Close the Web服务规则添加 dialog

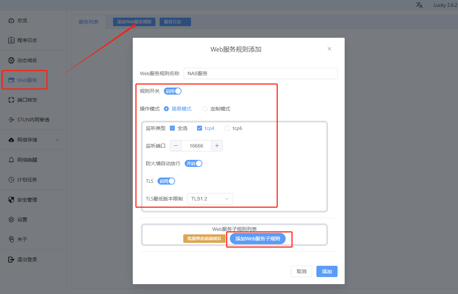coord(329,49)
